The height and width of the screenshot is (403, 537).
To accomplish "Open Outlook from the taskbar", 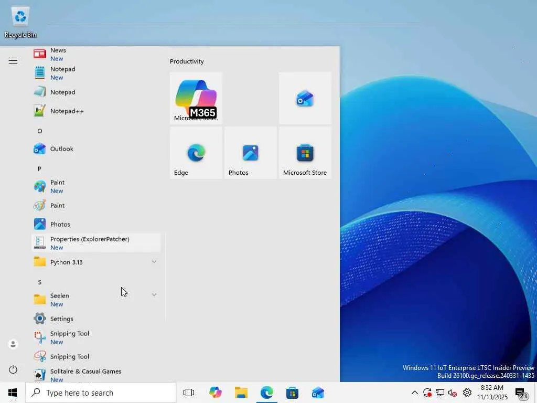I will pos(318,393).
